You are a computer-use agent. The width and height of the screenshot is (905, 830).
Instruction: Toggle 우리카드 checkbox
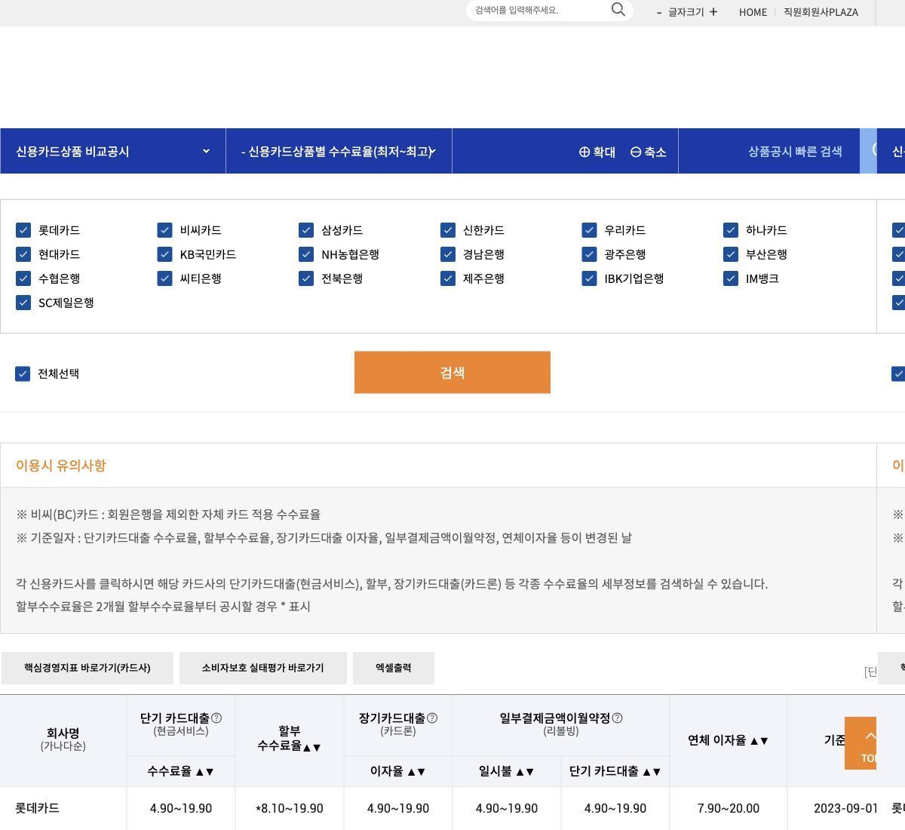[589, 230]
